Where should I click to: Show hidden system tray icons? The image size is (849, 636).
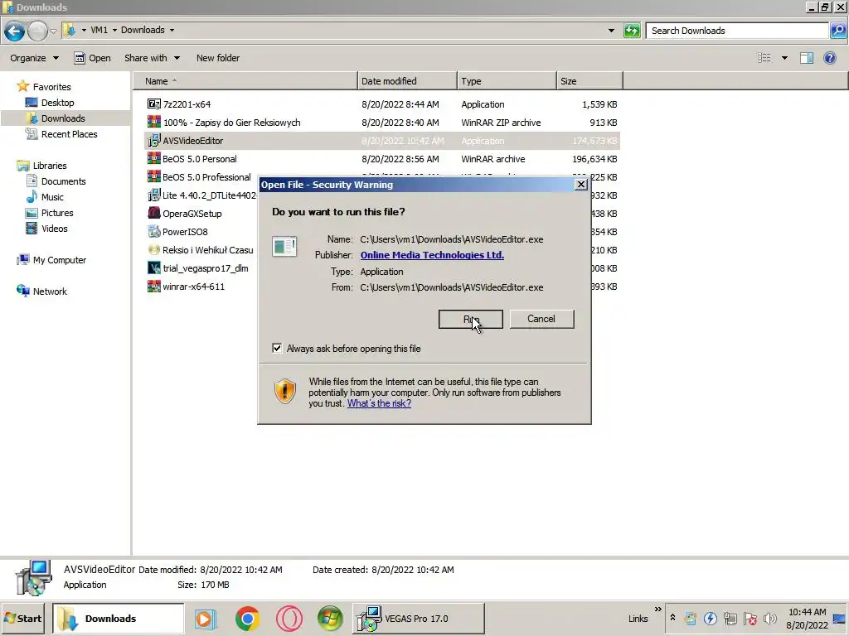[672, 617]
